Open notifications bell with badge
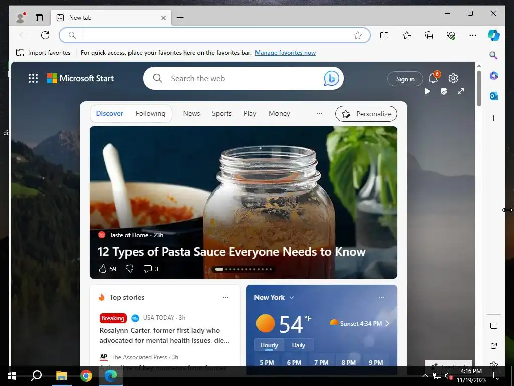 tap(434, 78)
